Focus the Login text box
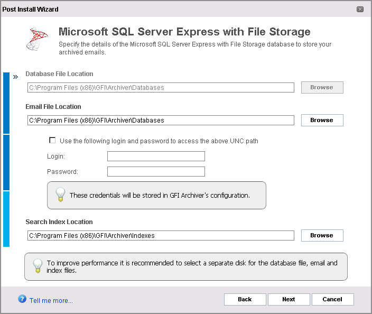 [x=156, y=156]
